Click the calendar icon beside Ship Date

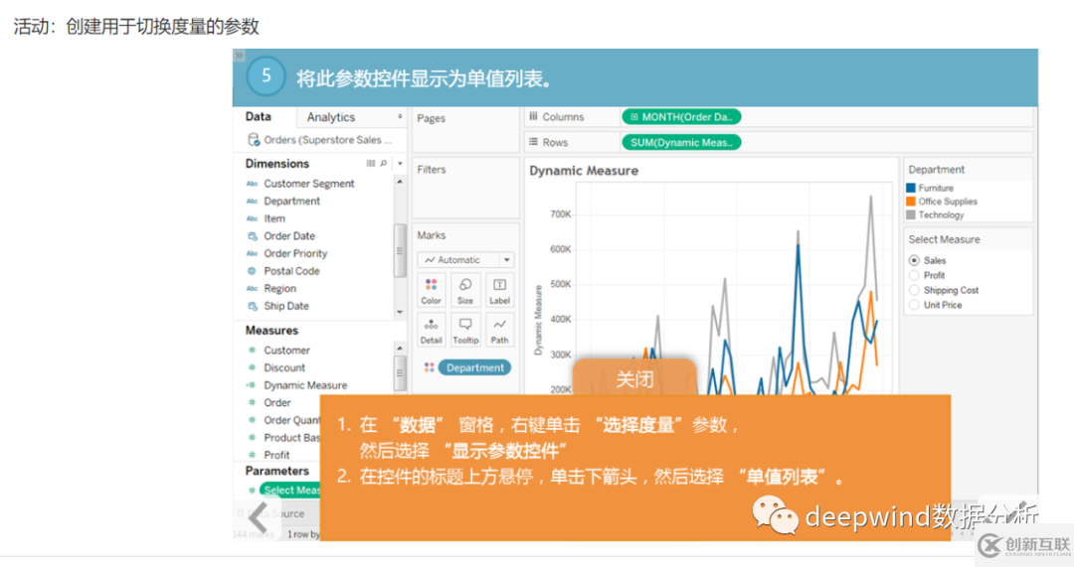(252, 307)
